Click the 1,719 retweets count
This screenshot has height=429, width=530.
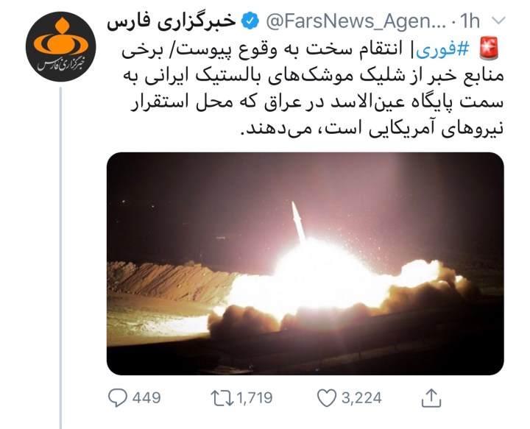coord(255,398)
